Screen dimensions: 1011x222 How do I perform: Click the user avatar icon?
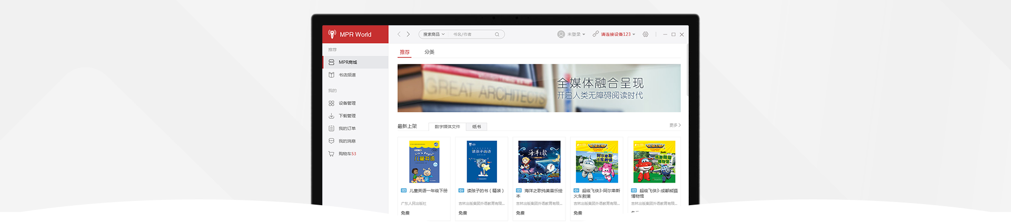[x=561, y=34]
